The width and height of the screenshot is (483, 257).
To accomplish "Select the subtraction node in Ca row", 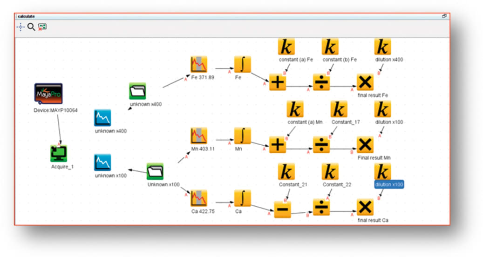I will click(282, 210).
